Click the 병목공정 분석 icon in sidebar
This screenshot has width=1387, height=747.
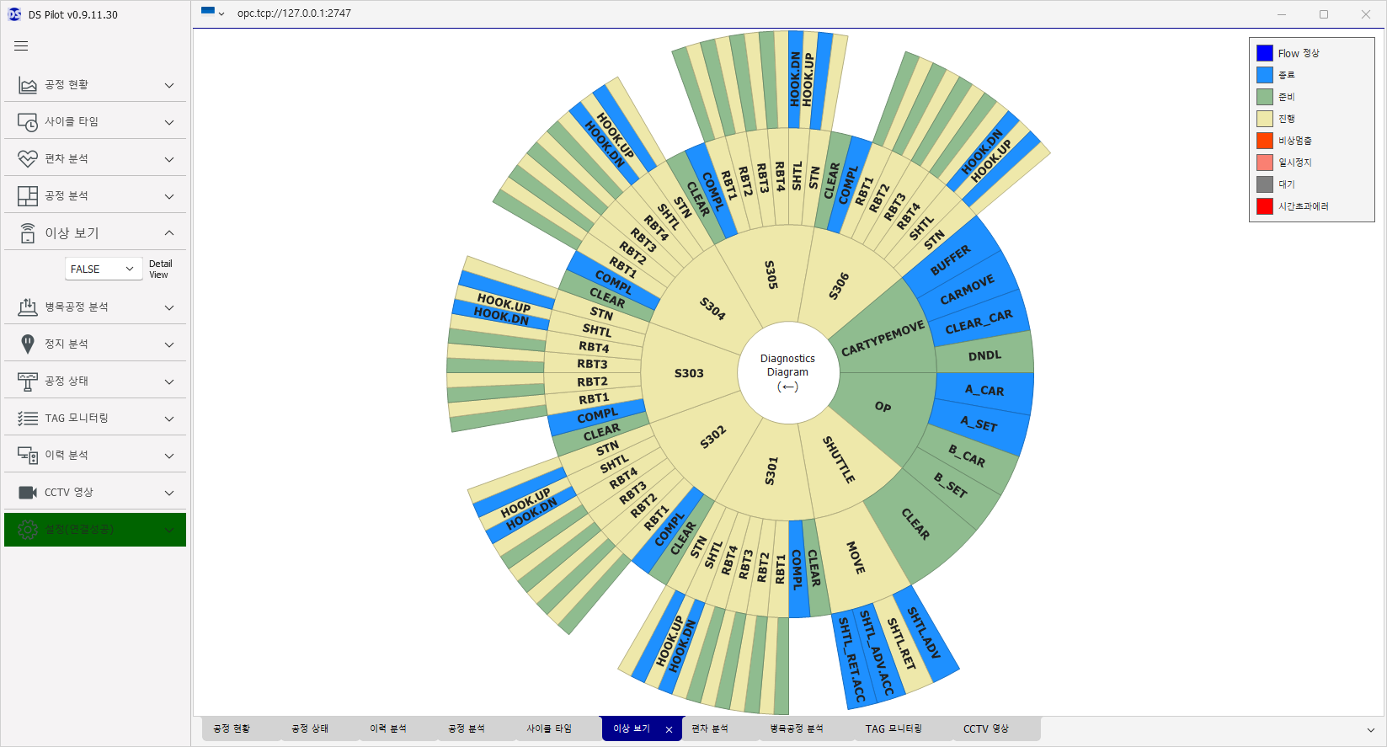point(28,307)
